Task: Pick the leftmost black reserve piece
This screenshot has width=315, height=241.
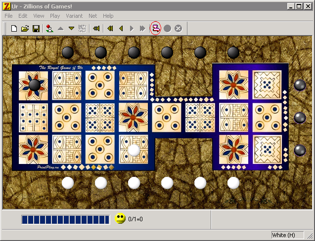Action: coord(68,52)
